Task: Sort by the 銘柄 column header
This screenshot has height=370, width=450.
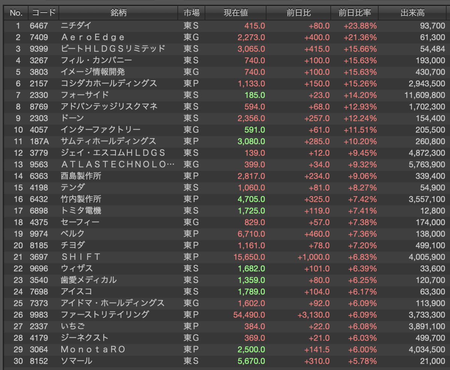Action: point(118,13)
